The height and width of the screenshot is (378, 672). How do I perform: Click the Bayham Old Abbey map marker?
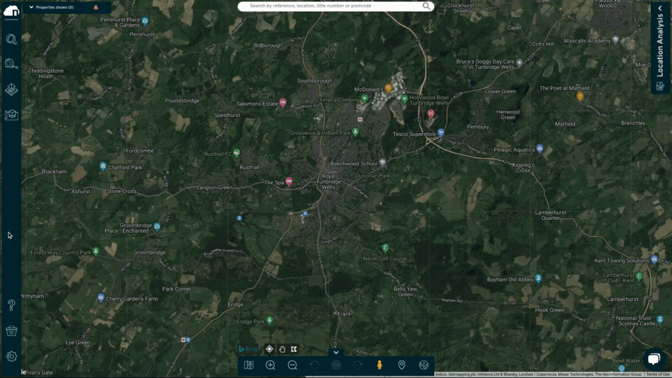pyautogui.click(x=539, y=279)
